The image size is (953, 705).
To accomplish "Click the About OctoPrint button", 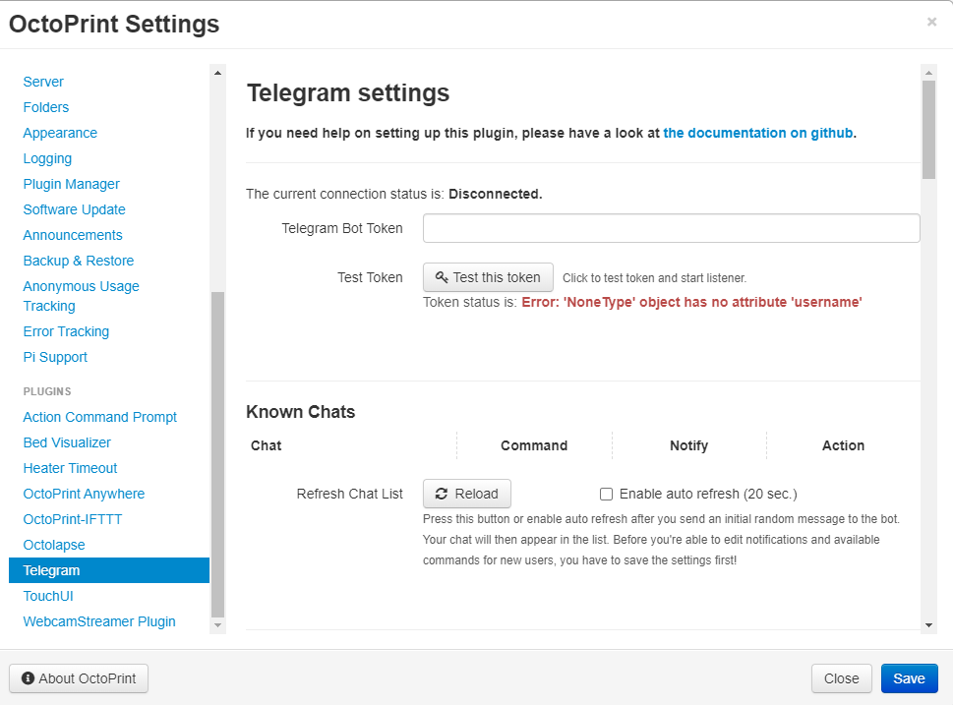I will tap(79, 678).
